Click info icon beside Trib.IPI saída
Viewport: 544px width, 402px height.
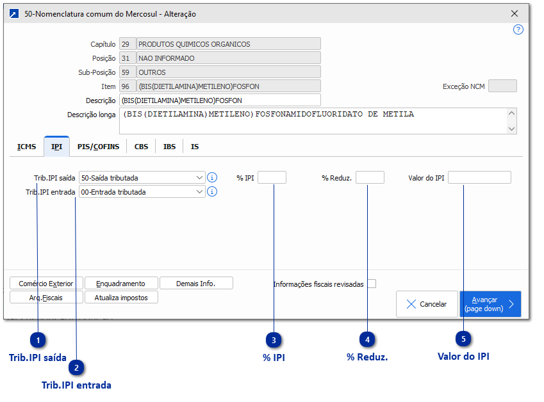click(x=212, y=177)
